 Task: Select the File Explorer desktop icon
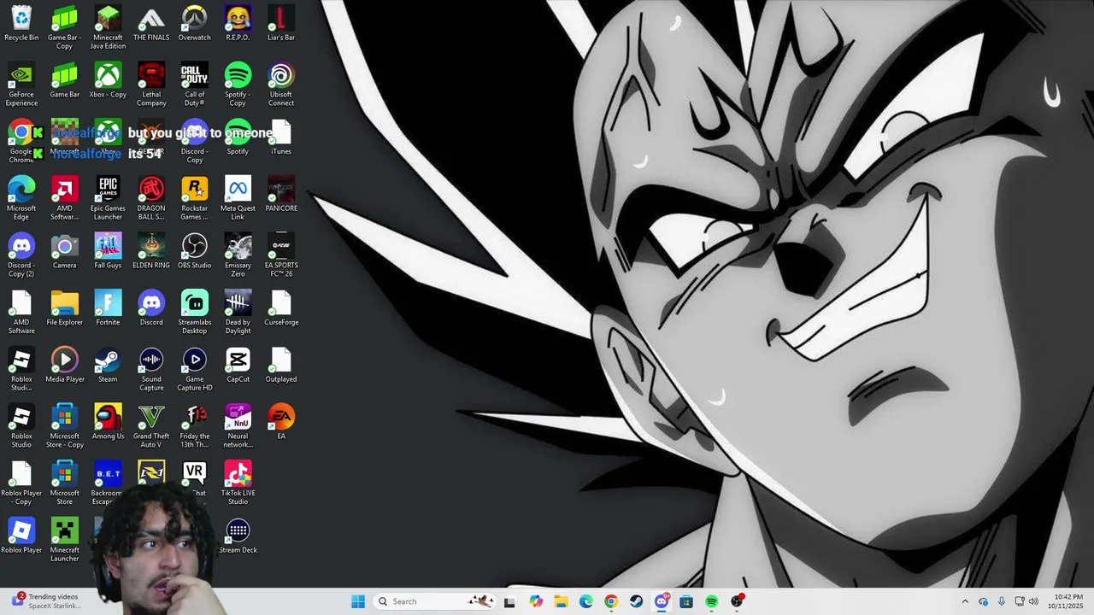64,308
